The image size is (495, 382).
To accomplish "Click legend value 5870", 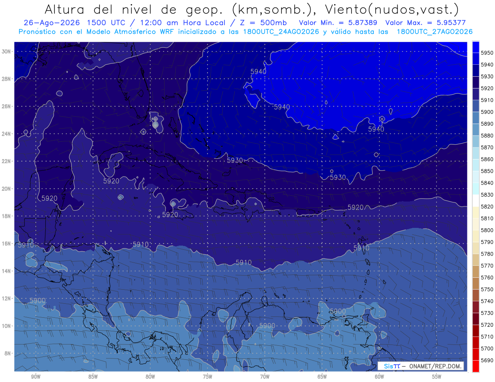I will pos(488,147).
